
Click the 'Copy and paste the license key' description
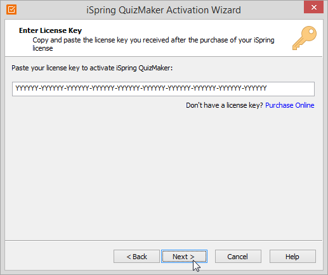click(154, 44)
